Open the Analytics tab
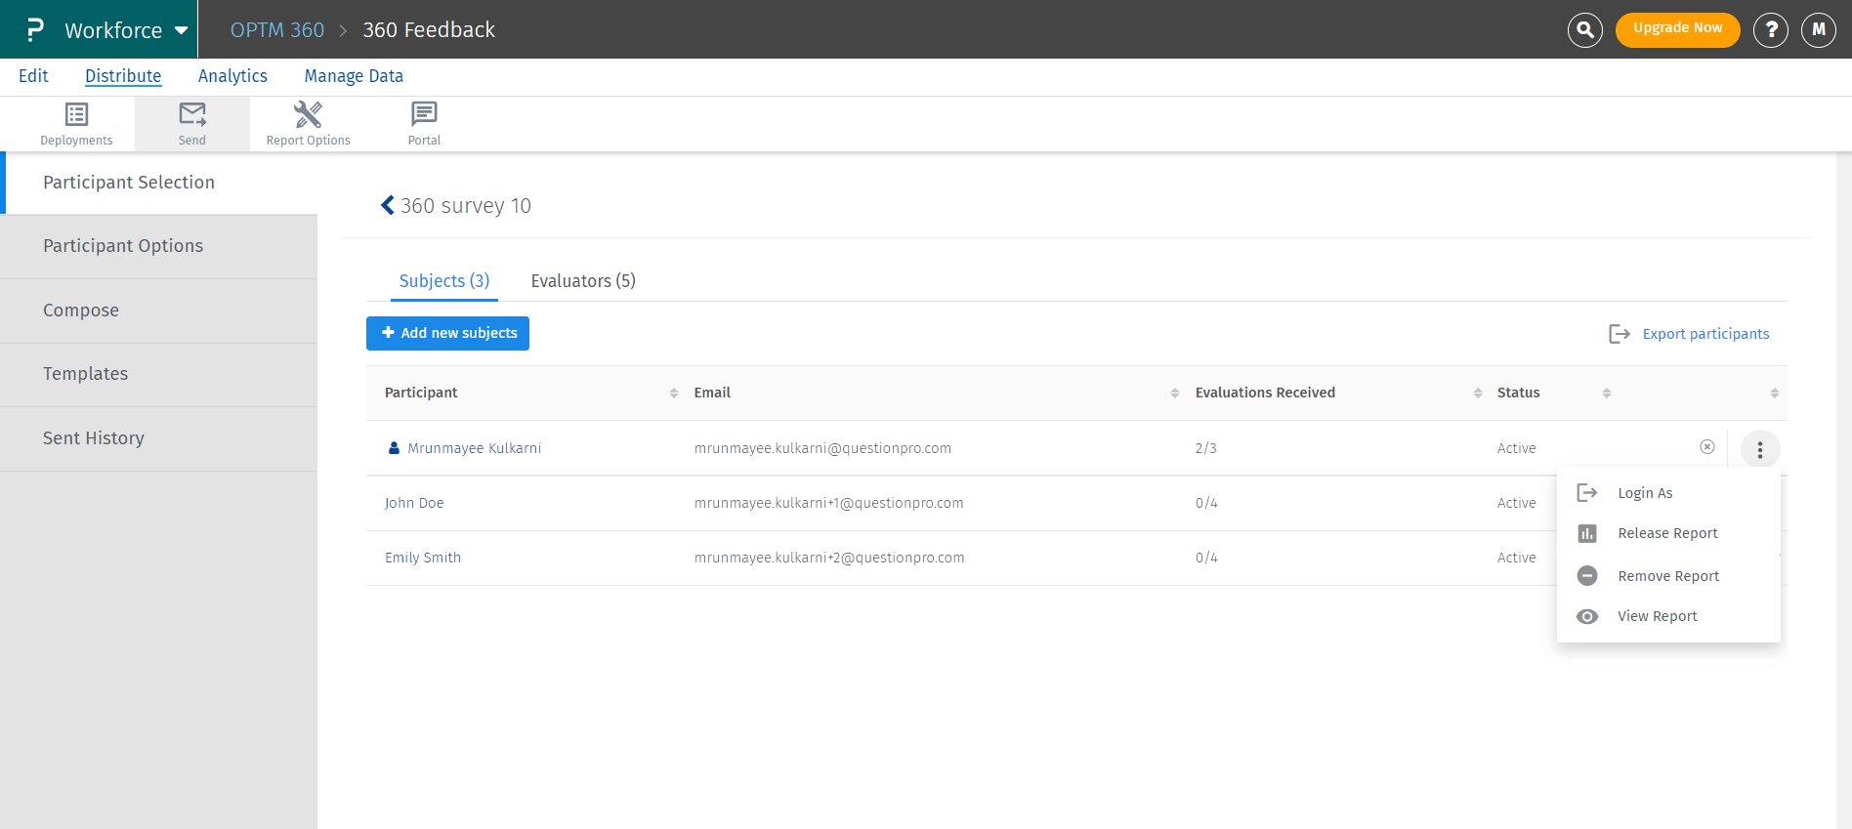This screenshot has height=829, width=1852. tap(232, 76)
